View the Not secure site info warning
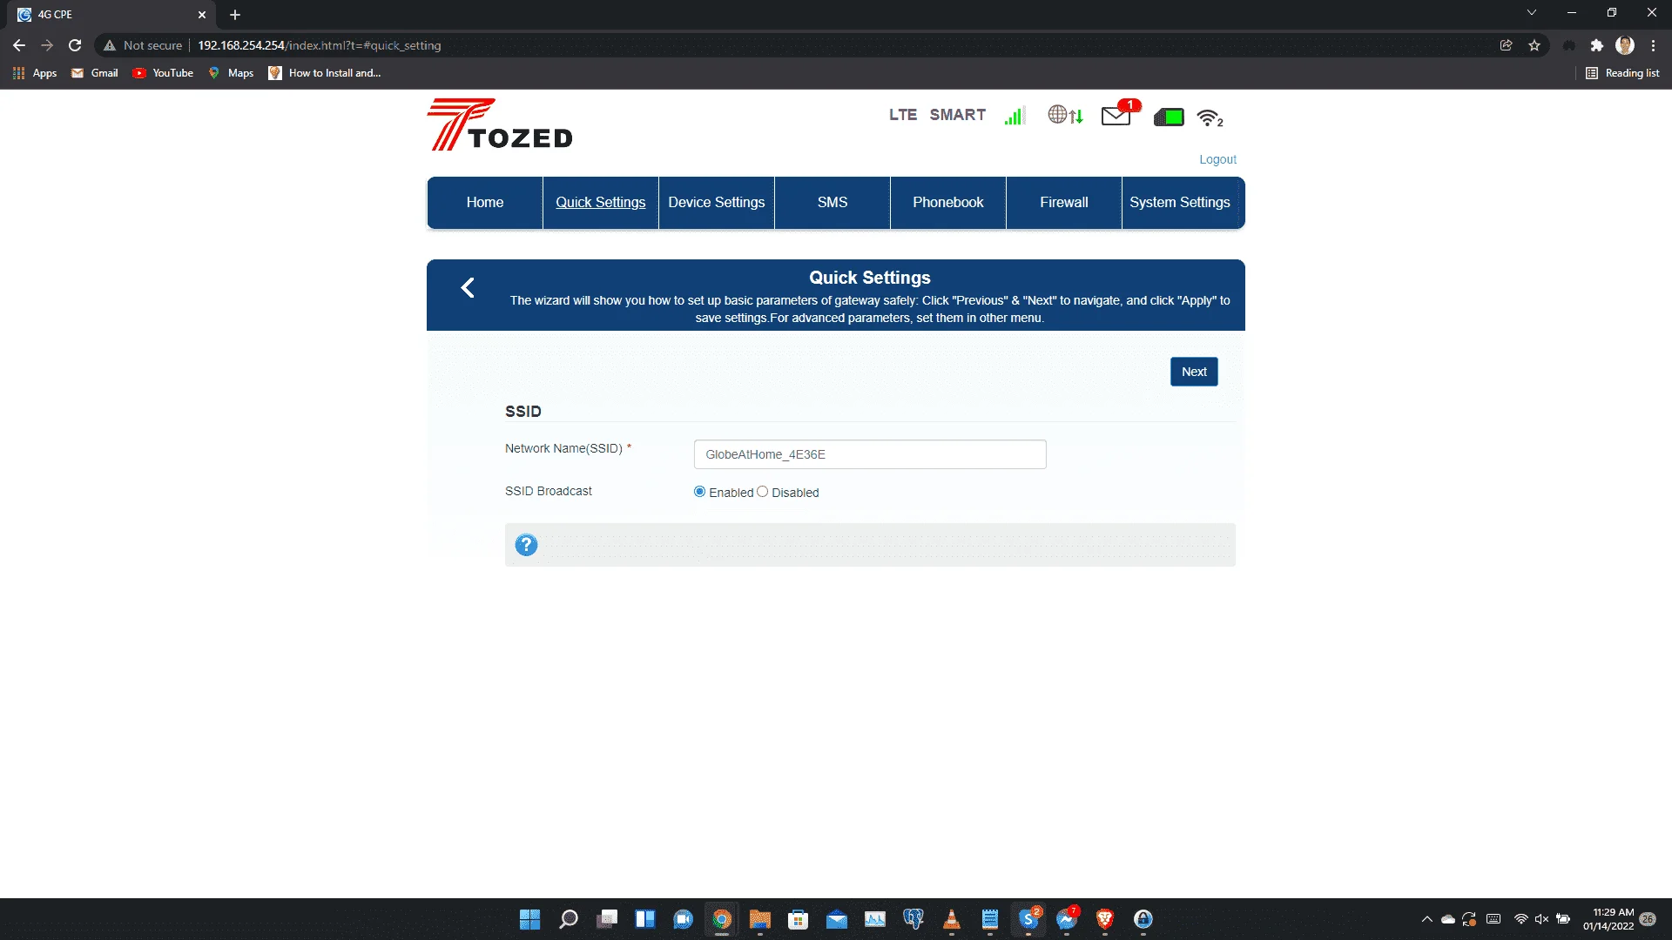Screen dimensions: 1672x940 click(x=143, y=45)
